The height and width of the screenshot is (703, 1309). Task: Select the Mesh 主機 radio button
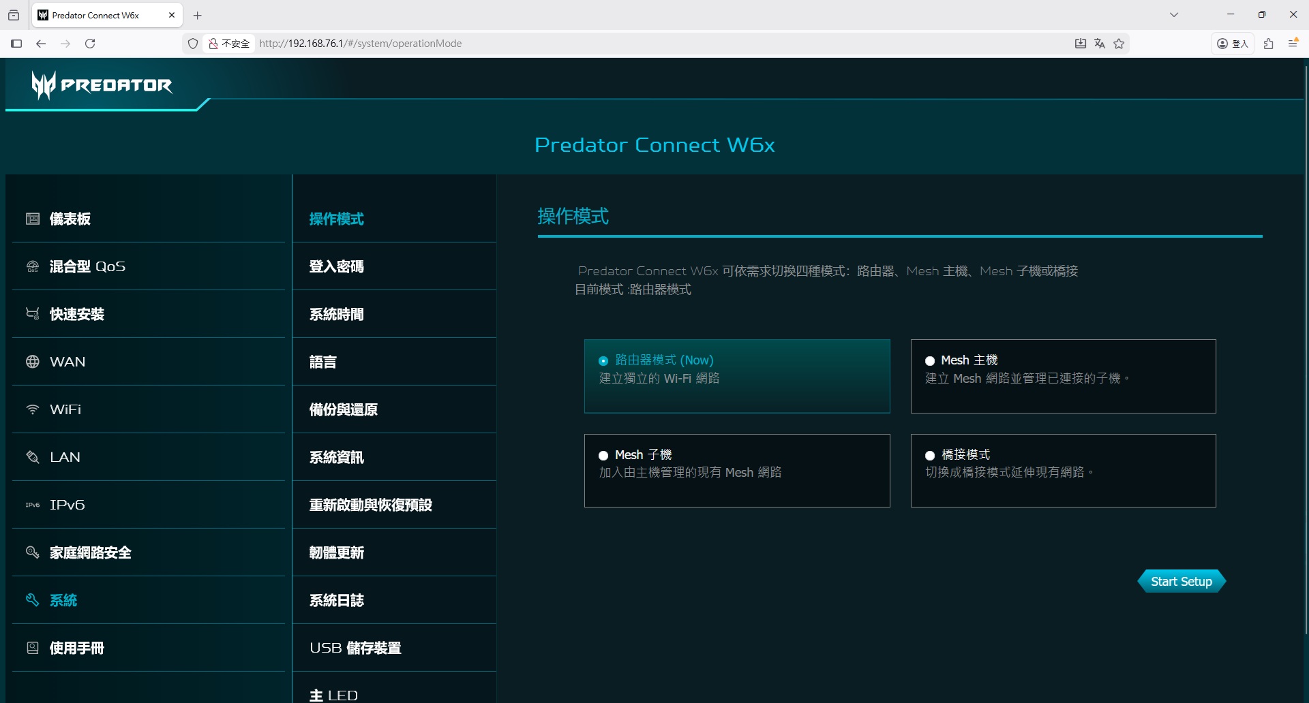tap(930, 361)
